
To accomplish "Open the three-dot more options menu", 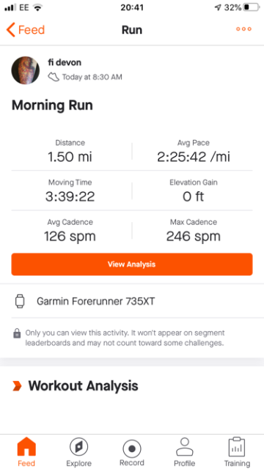I will point(243,29).
